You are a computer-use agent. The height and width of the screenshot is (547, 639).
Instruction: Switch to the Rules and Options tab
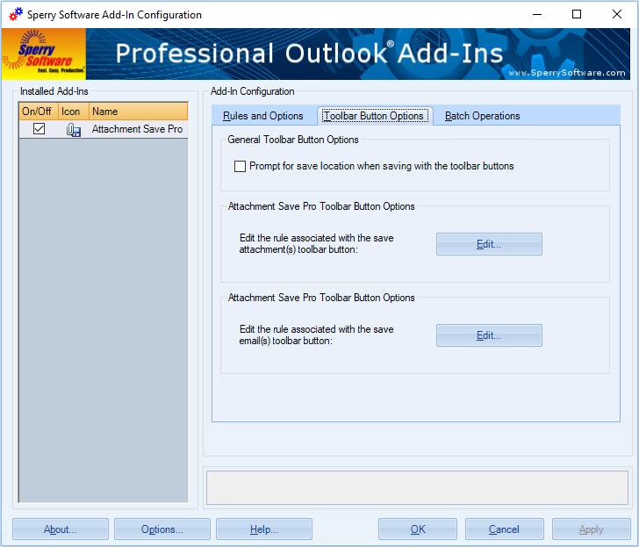click(263, 116)
